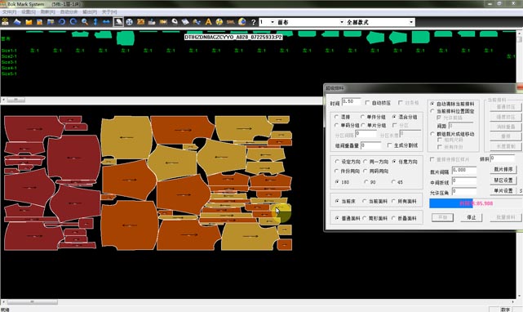Enable the 自动挤压 checkbox
523x312 pixels.
tap(367, 103)
